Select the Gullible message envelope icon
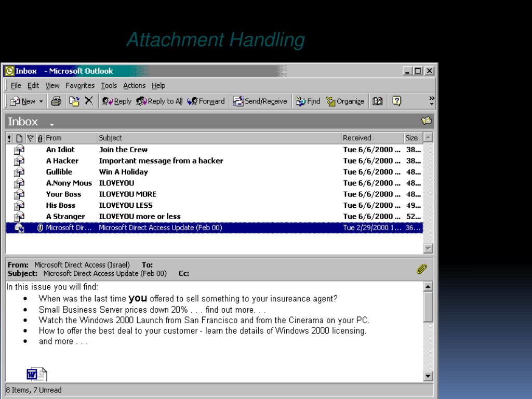 (x=19, y=172)
